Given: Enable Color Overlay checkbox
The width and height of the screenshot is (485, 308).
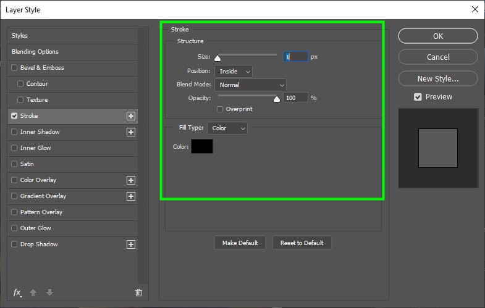Looking at the screenshot, I should tap(14, 180).
